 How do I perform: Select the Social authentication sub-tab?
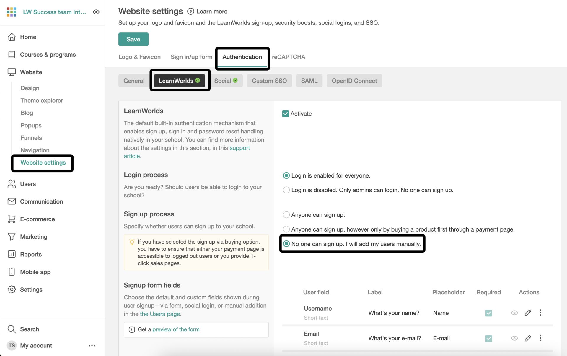coord(226,81)
